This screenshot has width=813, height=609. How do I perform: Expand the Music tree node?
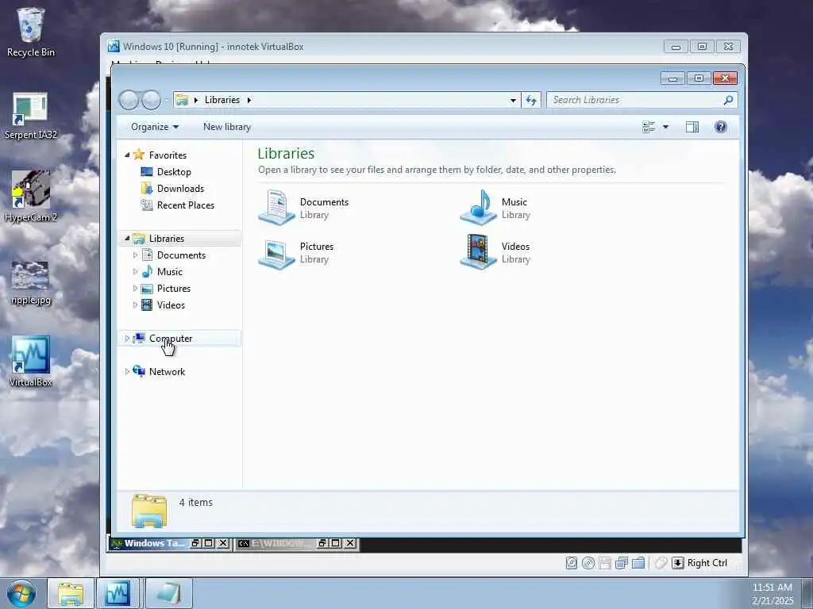(135, 271)
